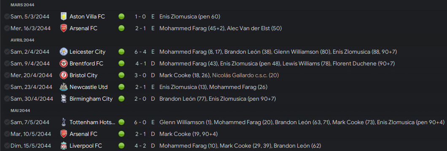The image size is (447, 151).
Task: Click green win indicator for Brentford match
Action: (x=121, y=63)
